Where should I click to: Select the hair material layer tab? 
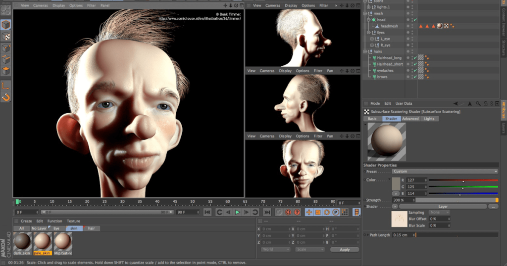[92, 228]
